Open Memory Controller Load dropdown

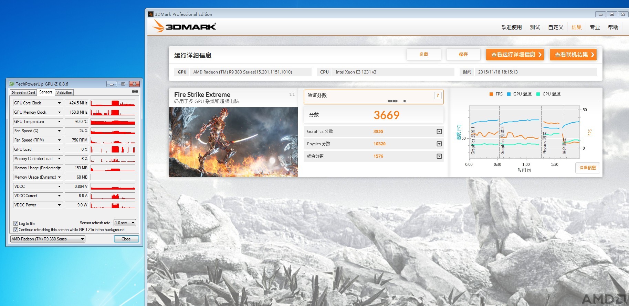pos(59,159)
